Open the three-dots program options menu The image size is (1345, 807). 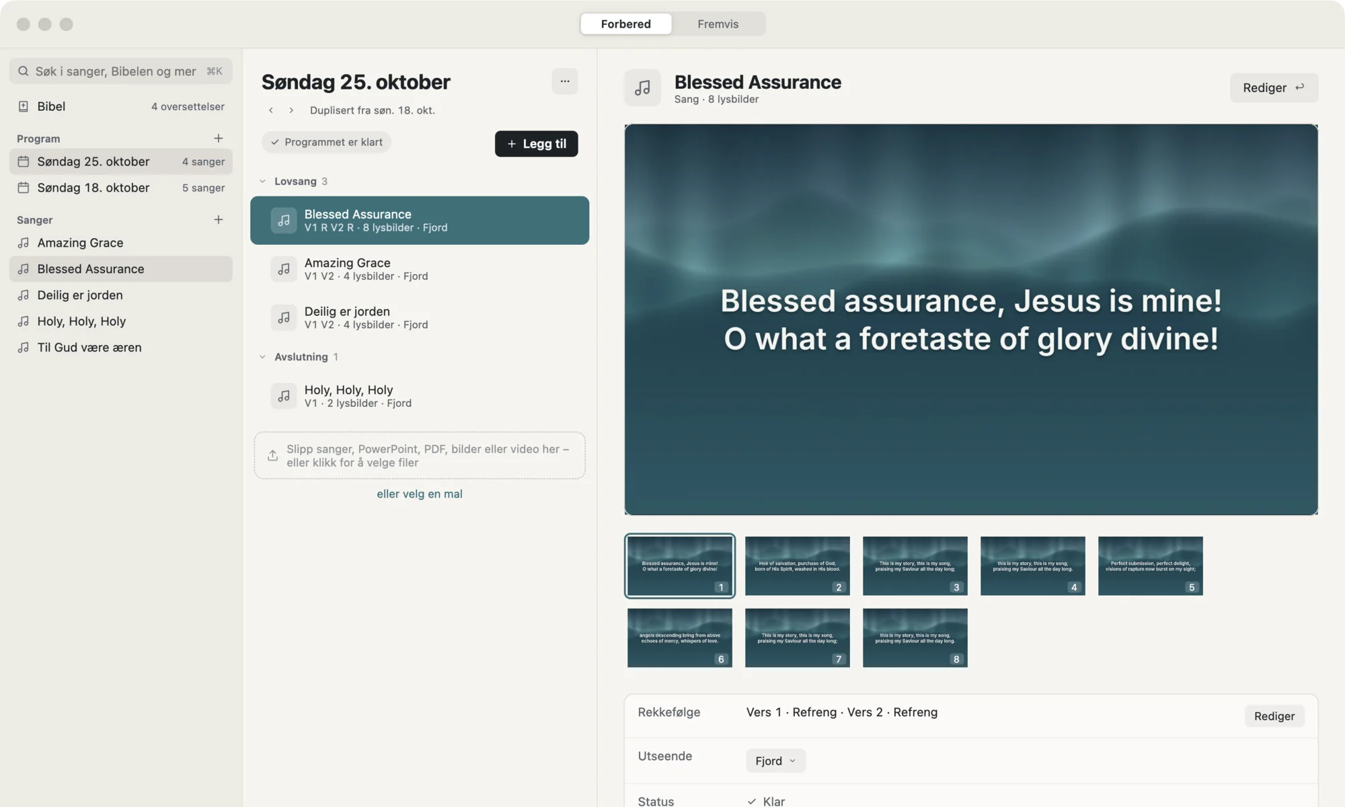click(x=565, y=81)
